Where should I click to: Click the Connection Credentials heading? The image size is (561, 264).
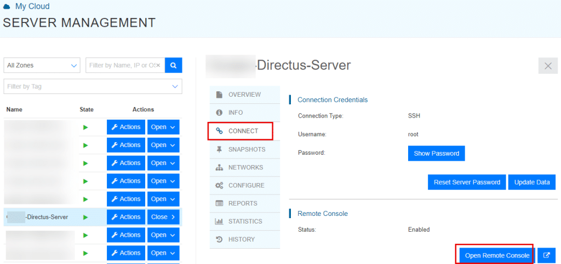tap(333, 100)
